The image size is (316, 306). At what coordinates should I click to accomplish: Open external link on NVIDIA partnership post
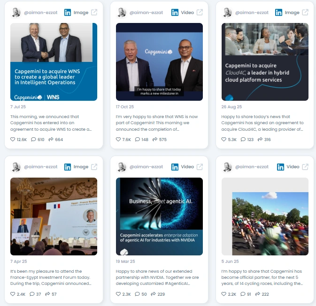pyautogui.click(x=200, y=167)
